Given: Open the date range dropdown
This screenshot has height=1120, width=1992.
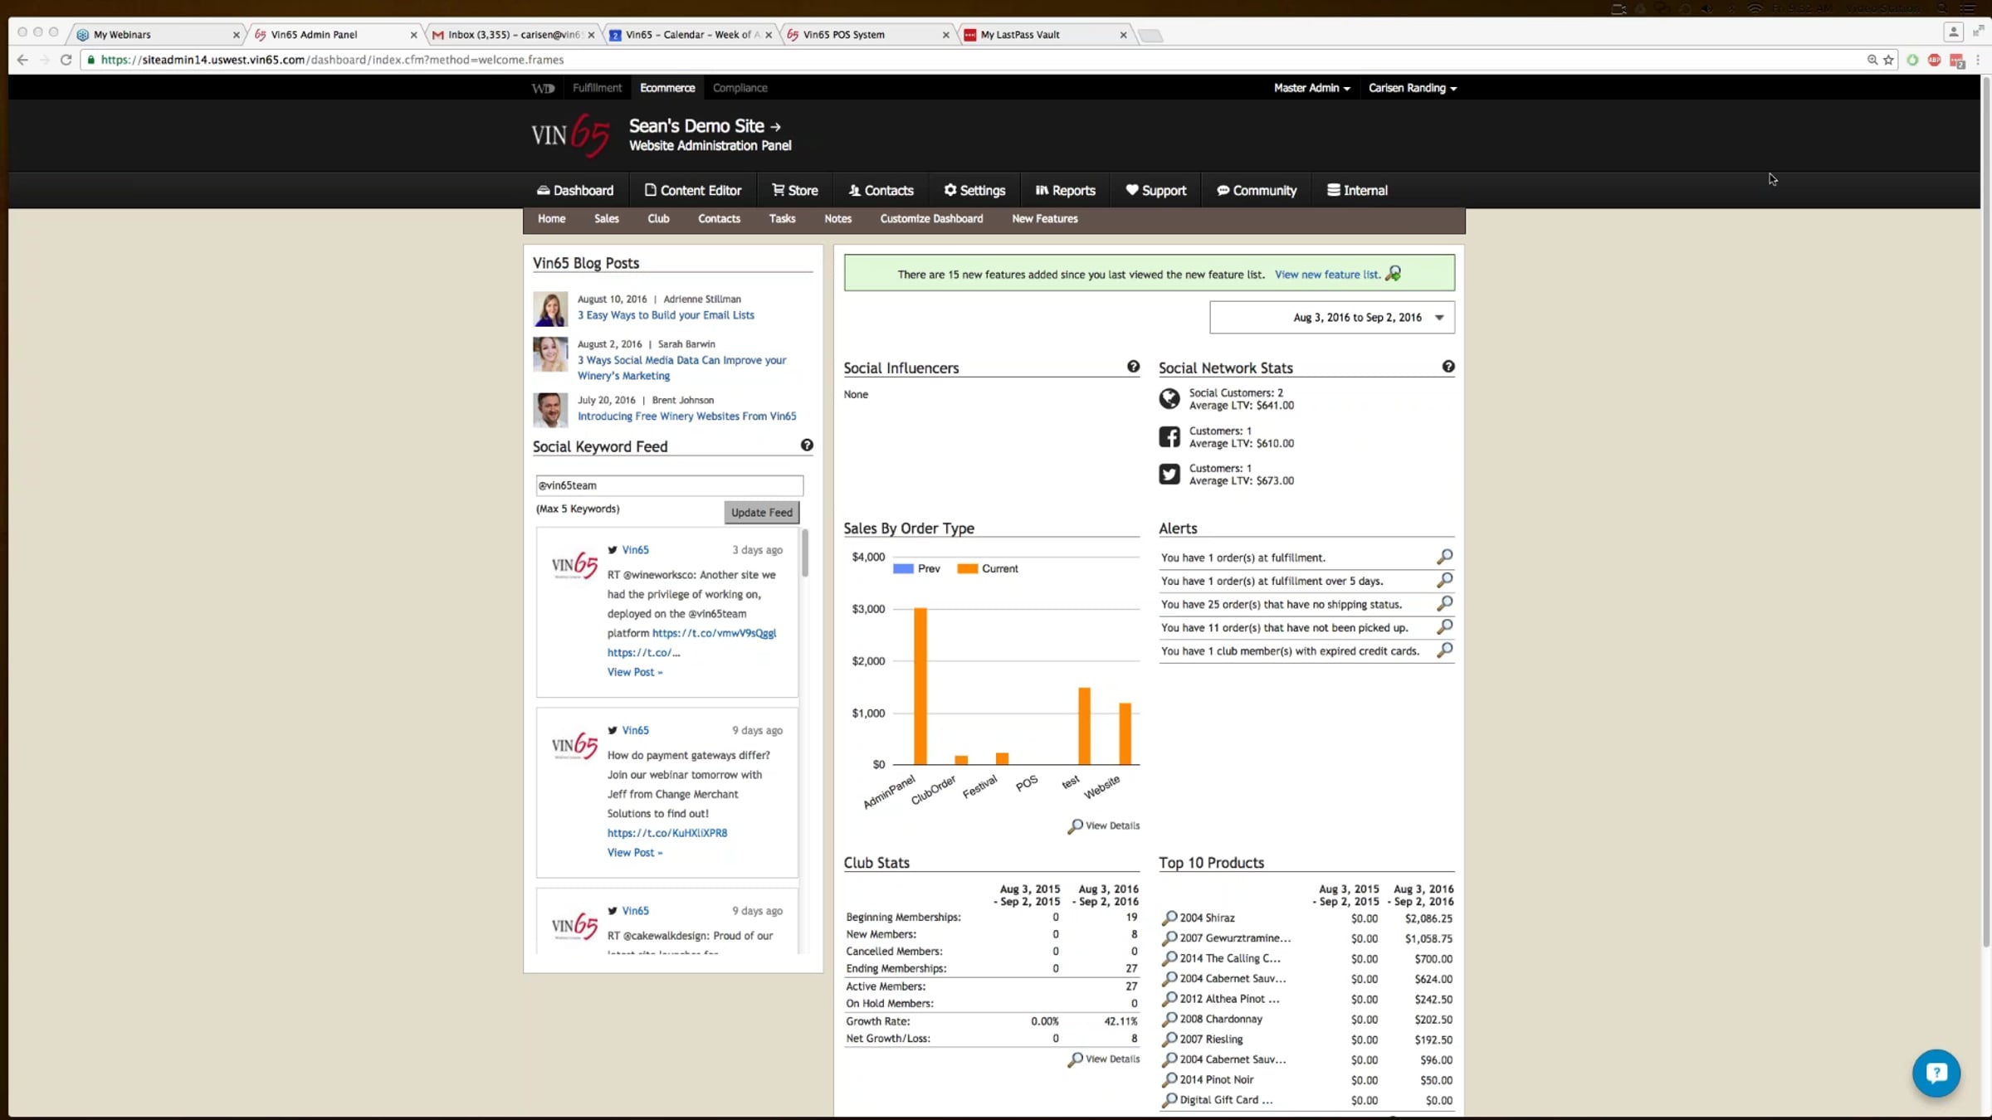Looking at the screenshot, I should click(x=1331, y=317).
